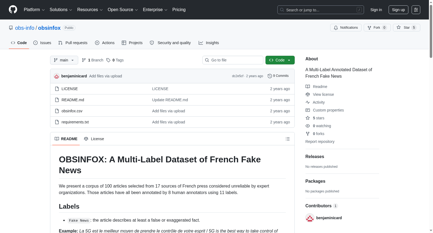This screenshot has height=233, width=433.
Task: Select the License tab in file viewer
Action: pos(94,139)
